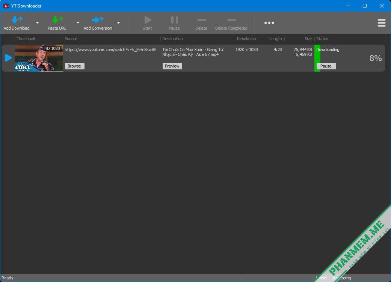
Task: Click the blue play arrow on the download row
Action: pyautogui.click(x=9, y=58)
